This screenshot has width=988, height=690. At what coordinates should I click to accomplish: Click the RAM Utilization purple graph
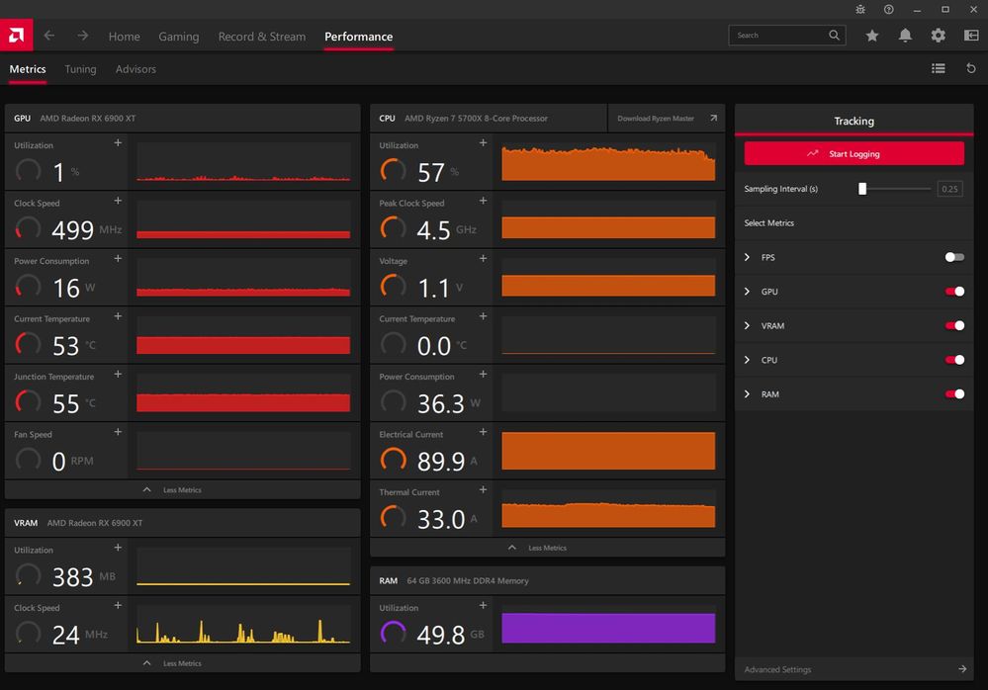pyautogui.click(x=608, y=625)
